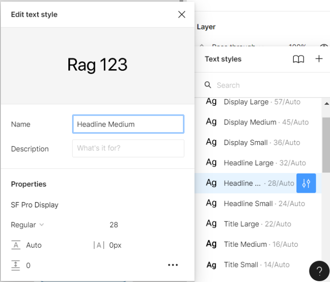Toggle layer visibility eye icon
Screen dimensions: 330x282
[323, 46]
